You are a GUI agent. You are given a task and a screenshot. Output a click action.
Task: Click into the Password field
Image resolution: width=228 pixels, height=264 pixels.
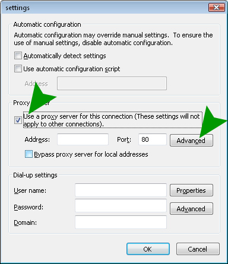(x=121, y=206)
